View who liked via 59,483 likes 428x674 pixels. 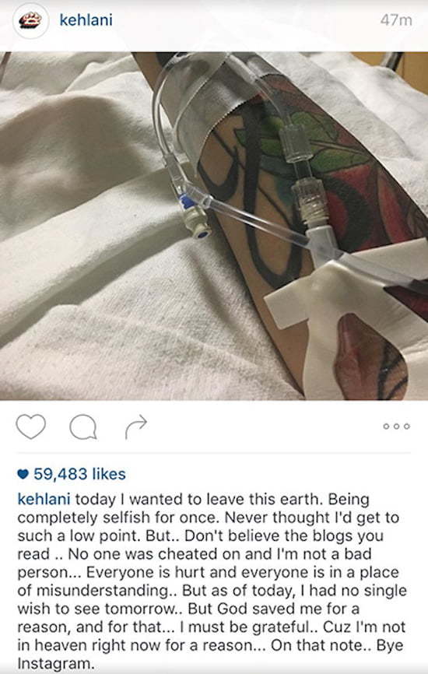[x=79, y=474]
